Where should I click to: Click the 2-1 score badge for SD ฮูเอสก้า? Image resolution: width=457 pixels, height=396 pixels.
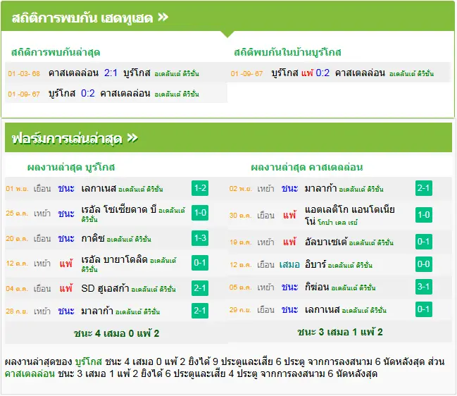tap(200, 288)
